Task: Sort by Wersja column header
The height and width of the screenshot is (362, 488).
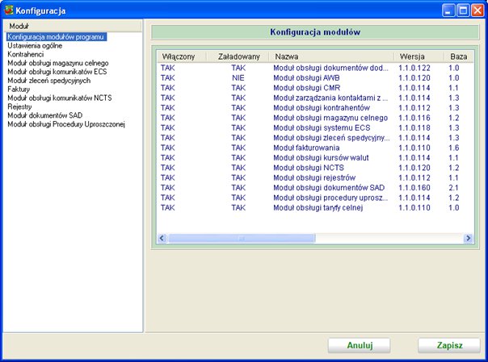Action: [419, 56]
